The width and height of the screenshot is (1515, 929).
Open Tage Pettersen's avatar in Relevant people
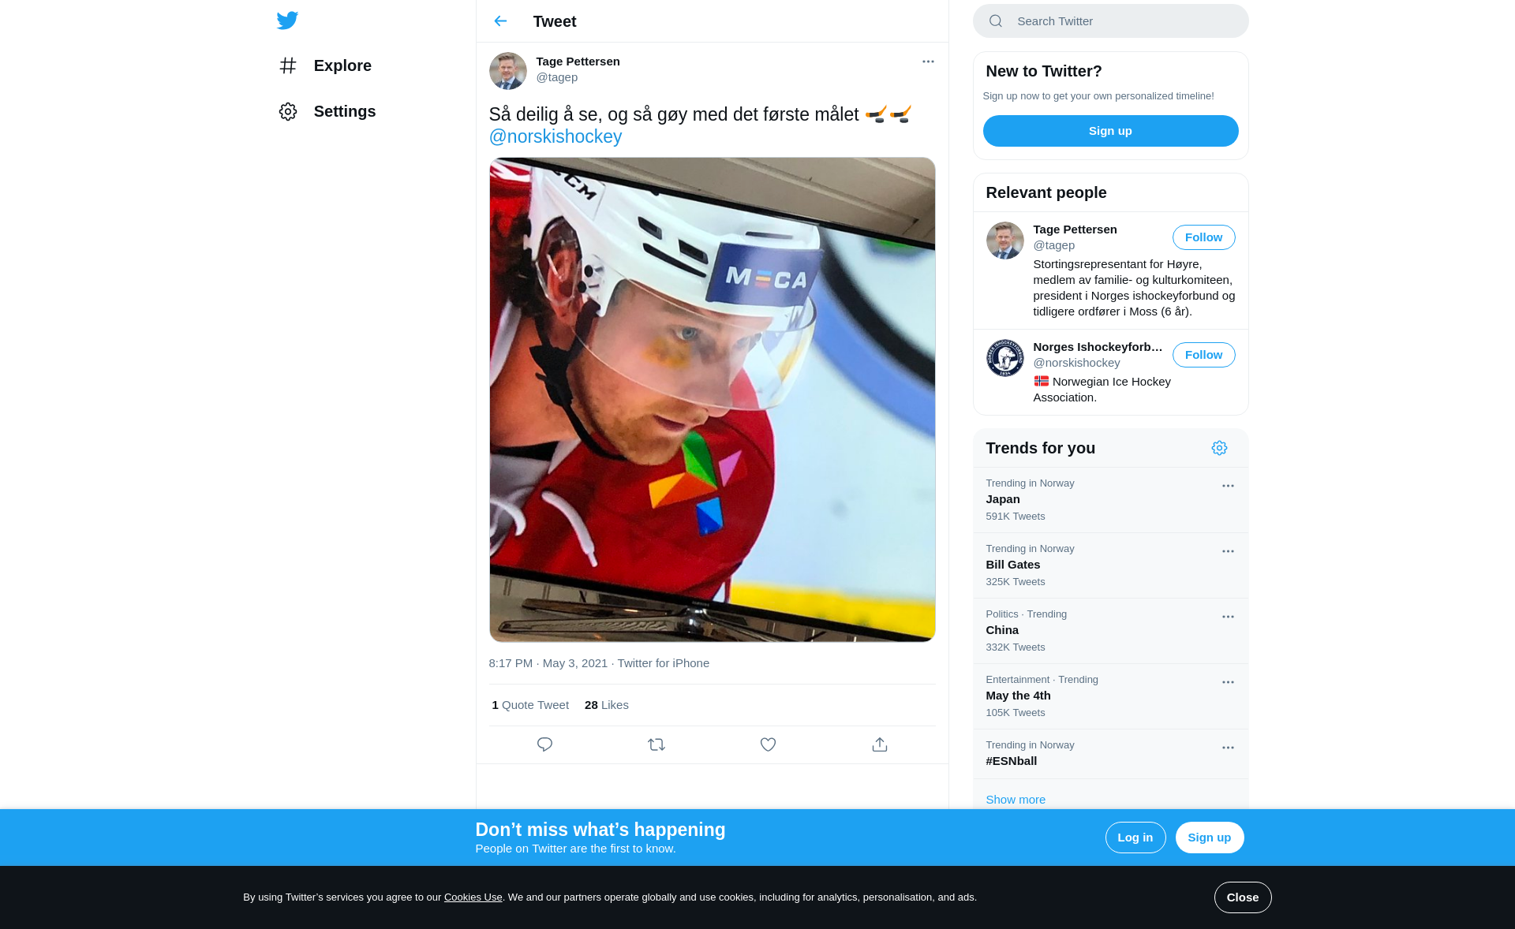[1005, 241]
